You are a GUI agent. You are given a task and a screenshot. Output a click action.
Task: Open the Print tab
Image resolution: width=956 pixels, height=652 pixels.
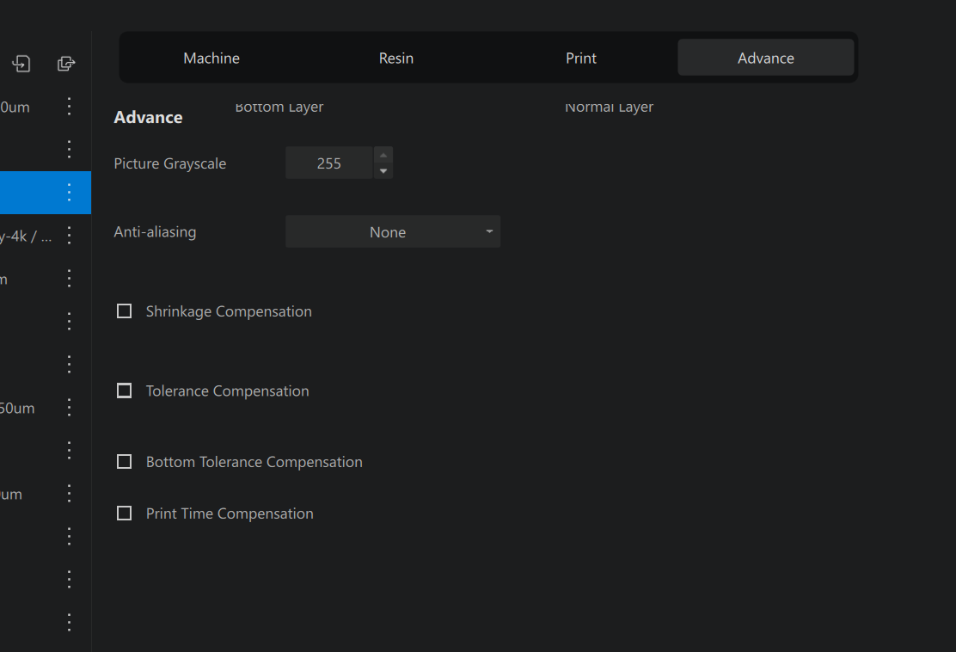(581, 58)
